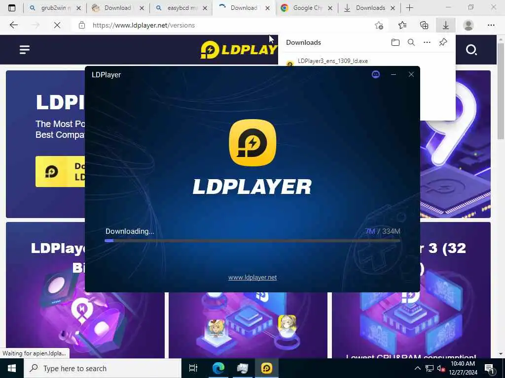Open downloads folder from Downloads panel
The width and height of the screenshot is (505, 378).
point(396,42)
